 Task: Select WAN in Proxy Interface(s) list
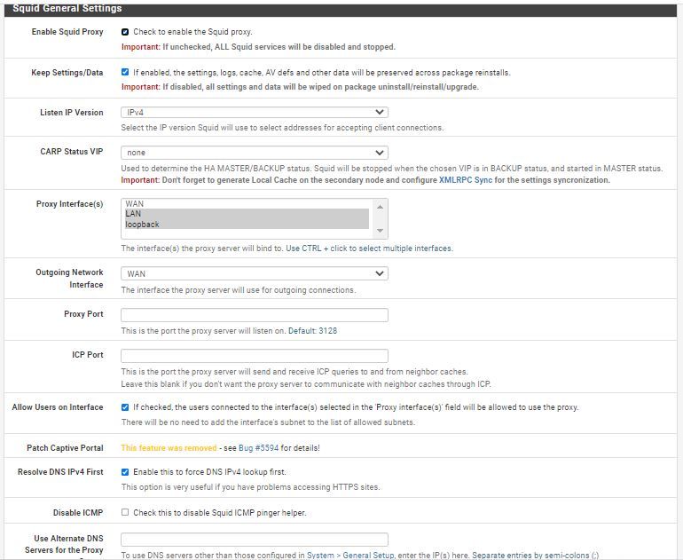tap(247, 203)
